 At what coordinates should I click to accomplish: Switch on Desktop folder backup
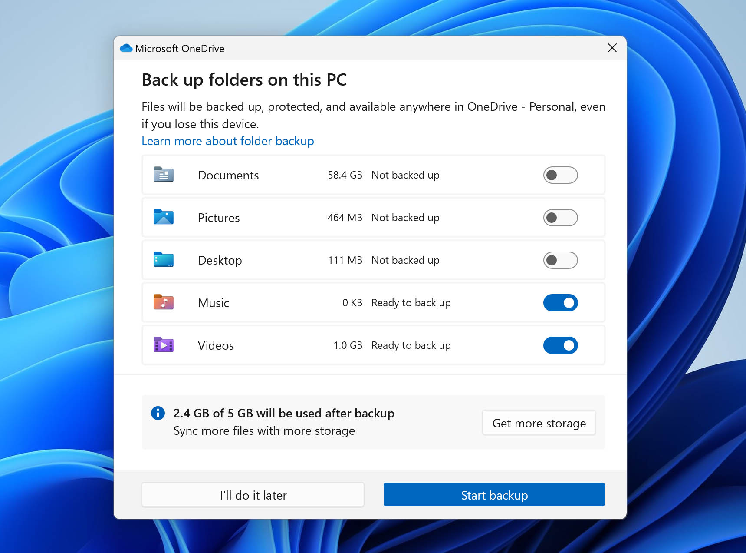click(560, 260)
